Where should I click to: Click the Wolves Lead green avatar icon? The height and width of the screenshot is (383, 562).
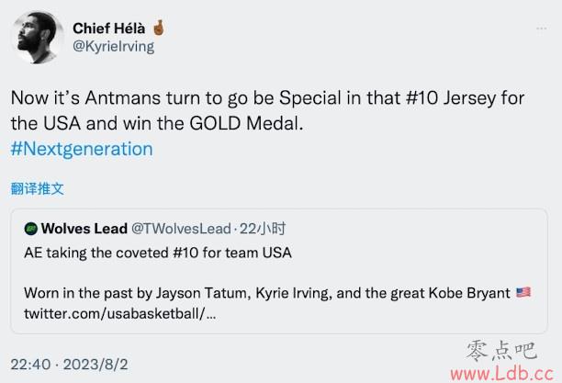(x=31, y=229)
